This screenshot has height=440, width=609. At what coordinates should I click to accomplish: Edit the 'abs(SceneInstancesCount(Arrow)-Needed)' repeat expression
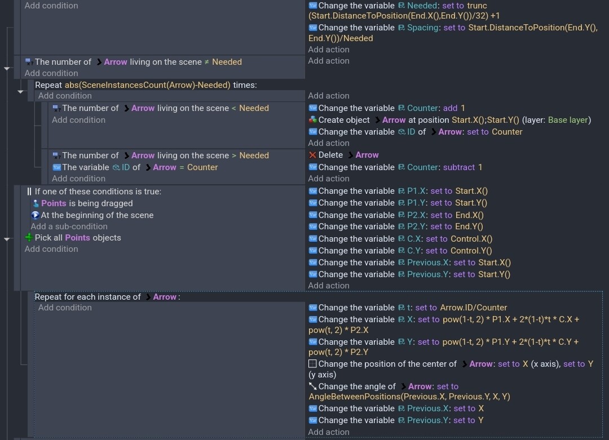coord(148,85)
